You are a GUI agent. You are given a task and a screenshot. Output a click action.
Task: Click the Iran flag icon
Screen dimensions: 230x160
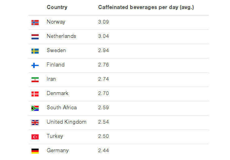click(x=35, y=80)
